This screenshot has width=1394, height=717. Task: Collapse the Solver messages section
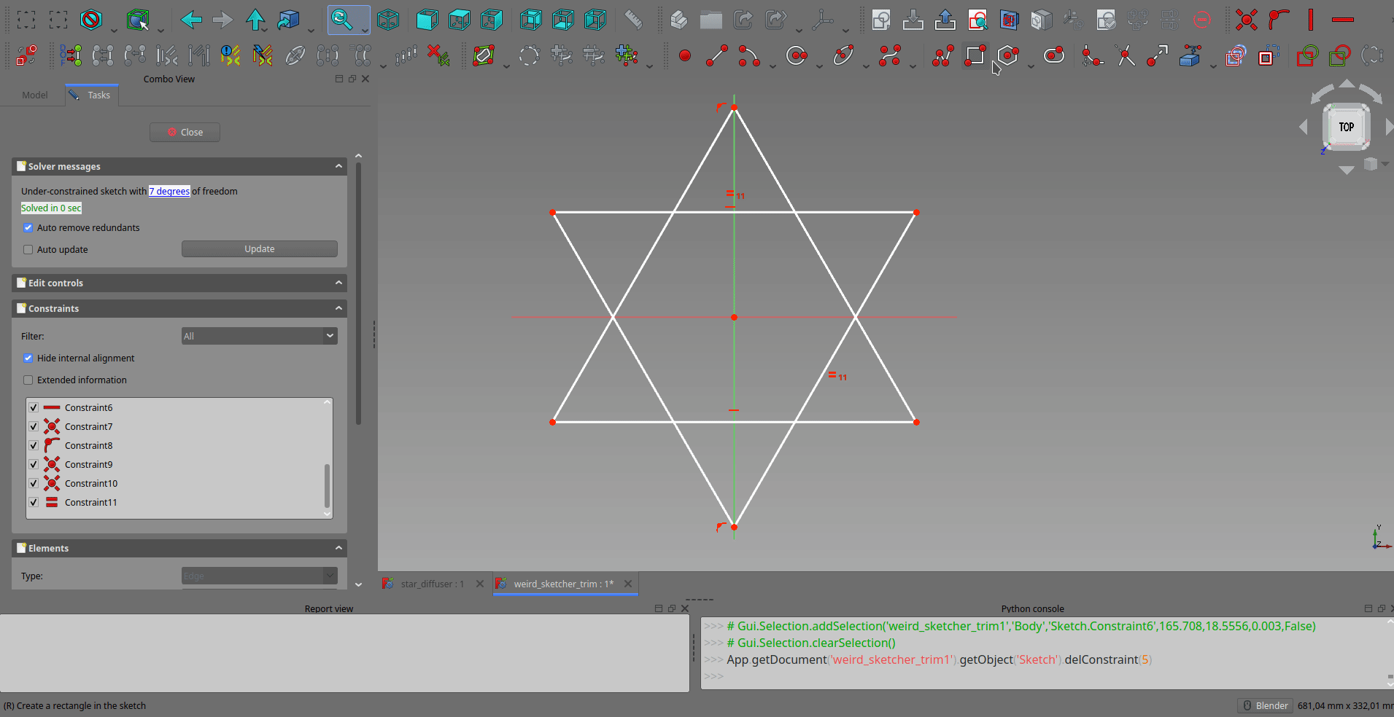(x=338, y=167)
